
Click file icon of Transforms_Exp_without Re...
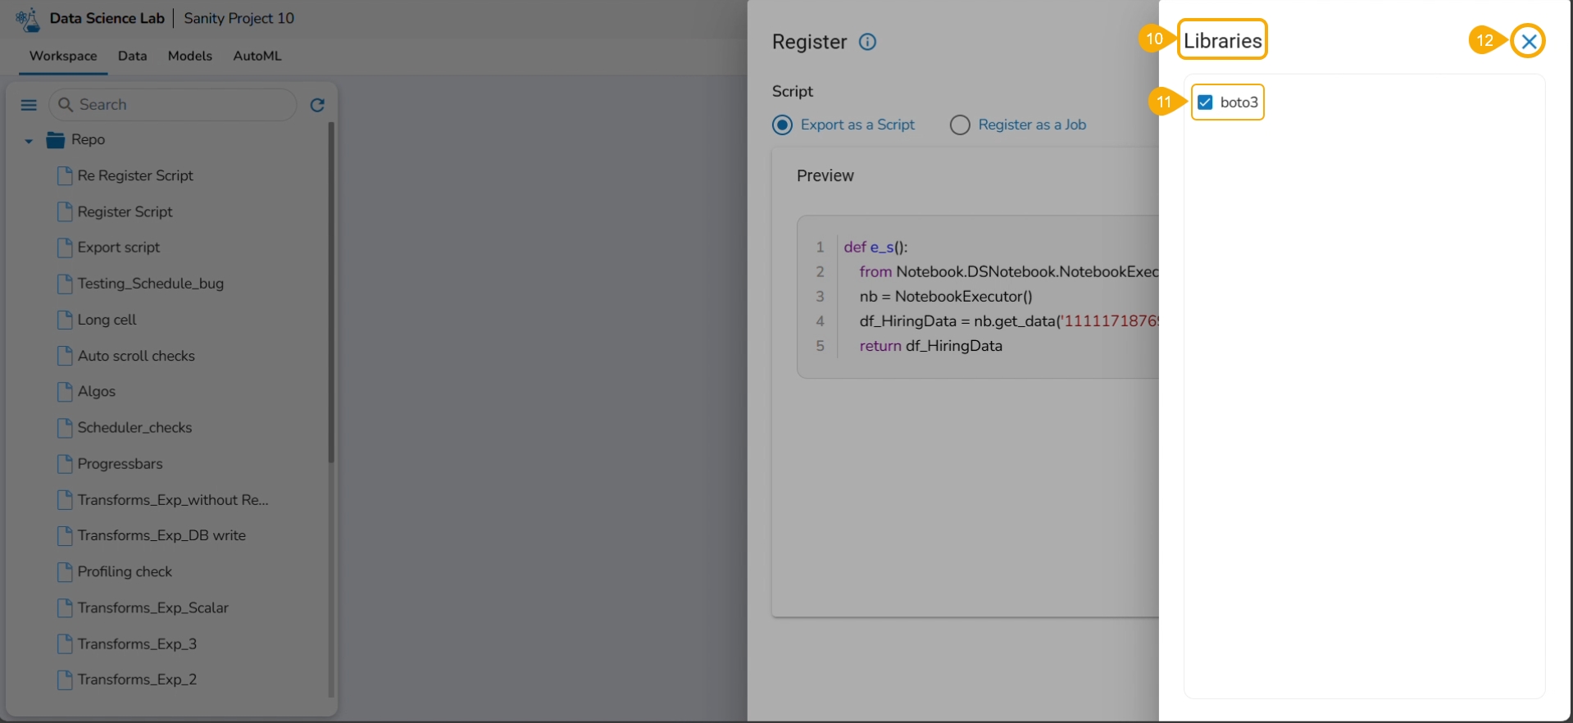(x=65, y=500)
